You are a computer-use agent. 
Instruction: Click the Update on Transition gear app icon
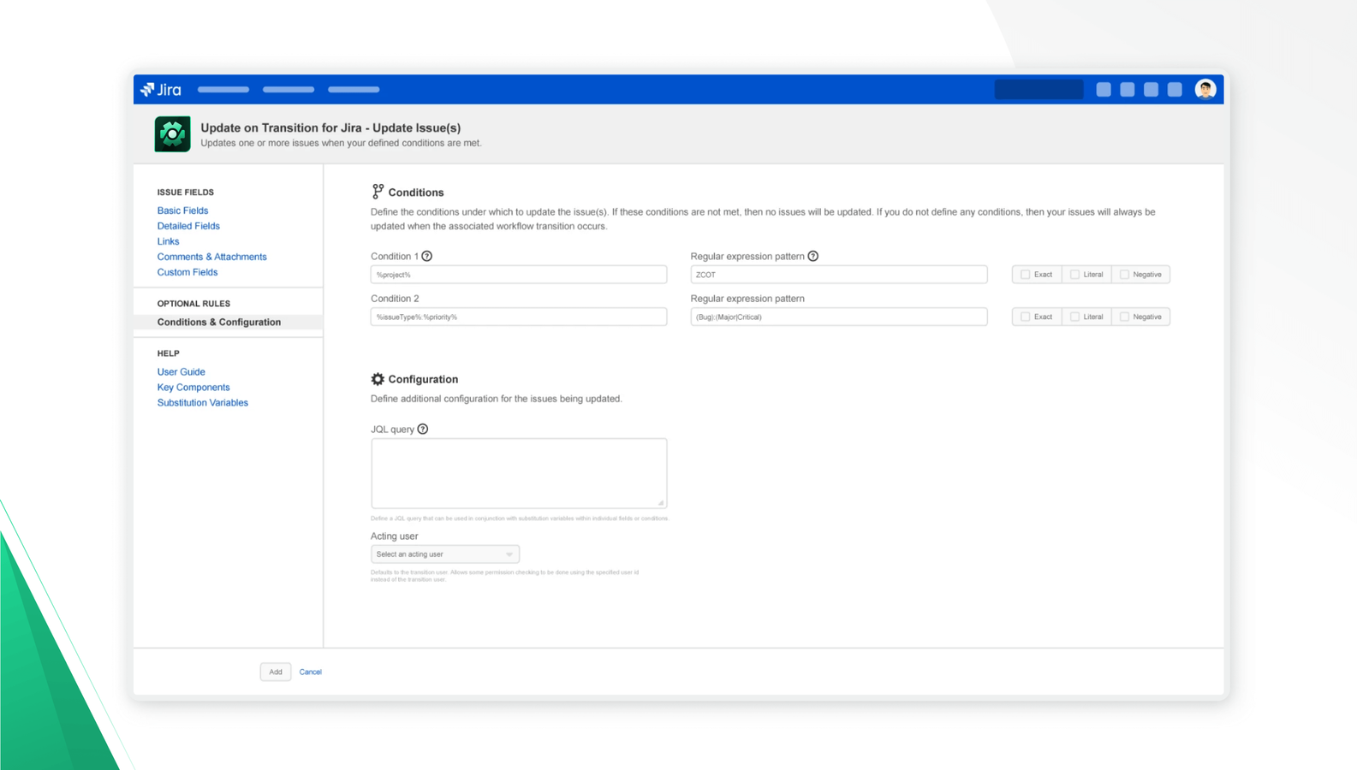click(172, 134)
